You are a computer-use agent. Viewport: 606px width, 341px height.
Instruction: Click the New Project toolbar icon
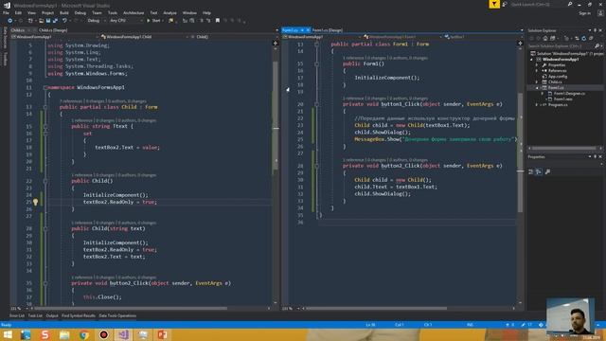(x=30, y=21)
